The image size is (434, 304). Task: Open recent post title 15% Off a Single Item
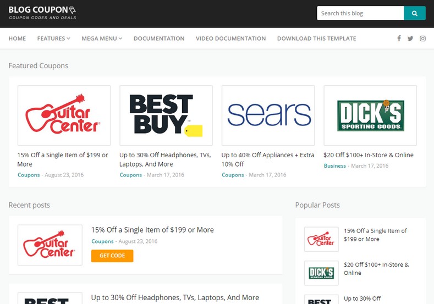(x=152, y=230)
